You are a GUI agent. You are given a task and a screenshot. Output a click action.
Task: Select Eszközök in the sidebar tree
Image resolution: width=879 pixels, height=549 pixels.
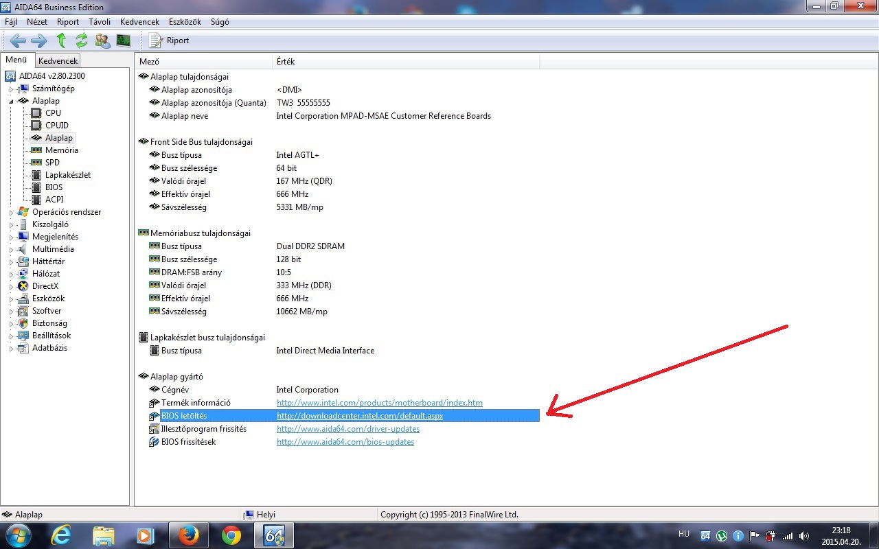point(48,299)
